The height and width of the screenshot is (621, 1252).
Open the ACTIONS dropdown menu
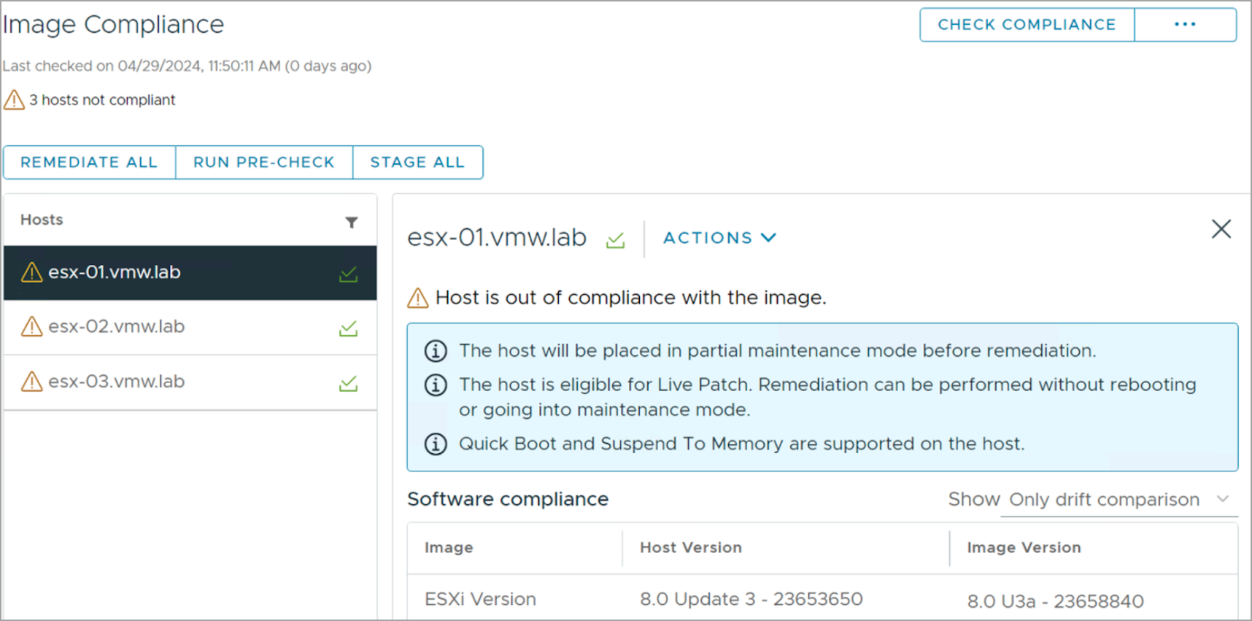[719, 238]
